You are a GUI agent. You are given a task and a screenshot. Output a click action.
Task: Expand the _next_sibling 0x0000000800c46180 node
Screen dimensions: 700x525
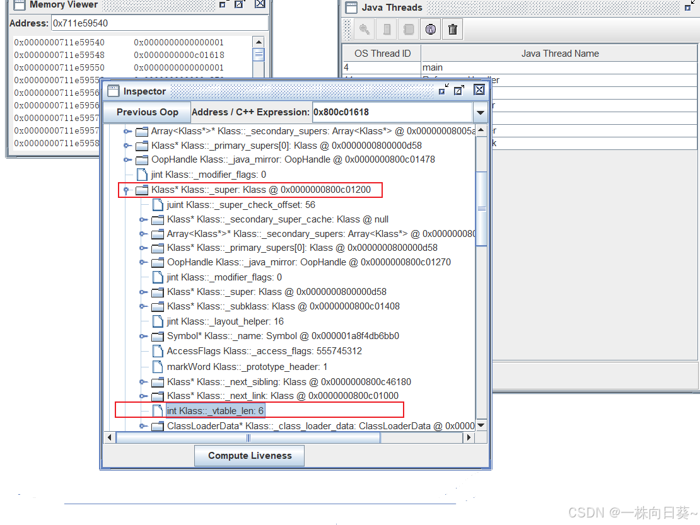pyautogui.click(x=143, y=382)
